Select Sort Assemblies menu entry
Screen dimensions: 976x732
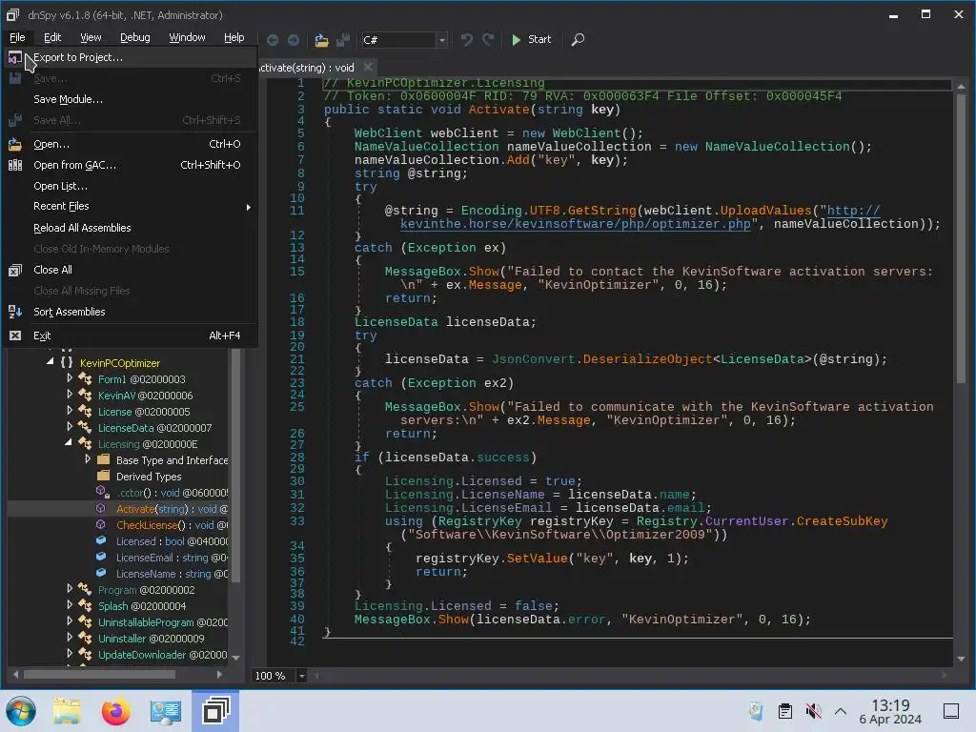click(x=130, y=312)
